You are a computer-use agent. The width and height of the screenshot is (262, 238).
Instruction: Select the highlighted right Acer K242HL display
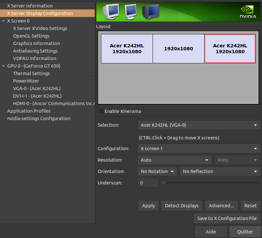point(230,49)
